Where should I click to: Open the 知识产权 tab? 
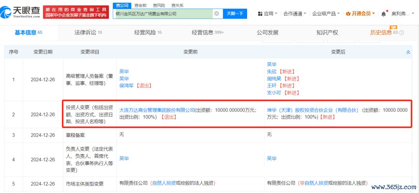click(x=327, y=33)
